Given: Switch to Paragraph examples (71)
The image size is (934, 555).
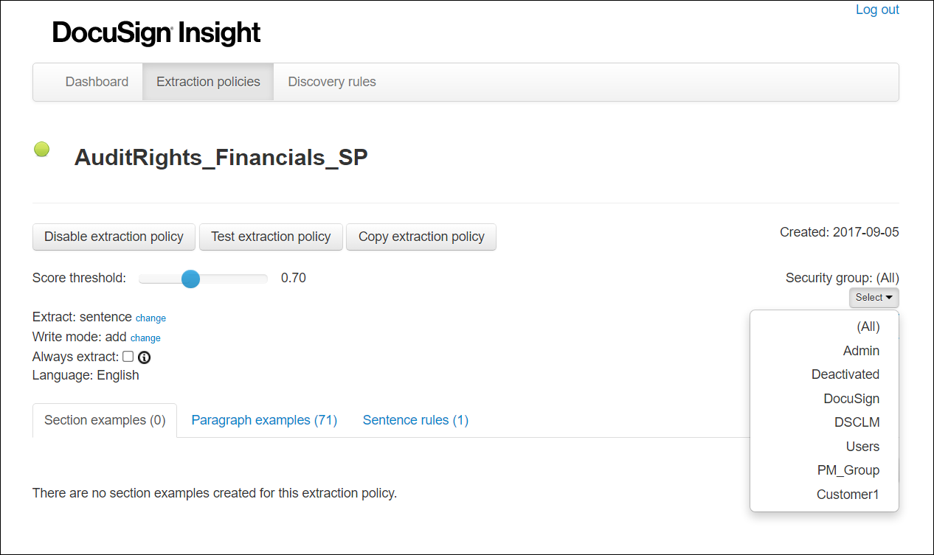Looking at the screenshot, I should pyautogui.click(x=264, y=419).
